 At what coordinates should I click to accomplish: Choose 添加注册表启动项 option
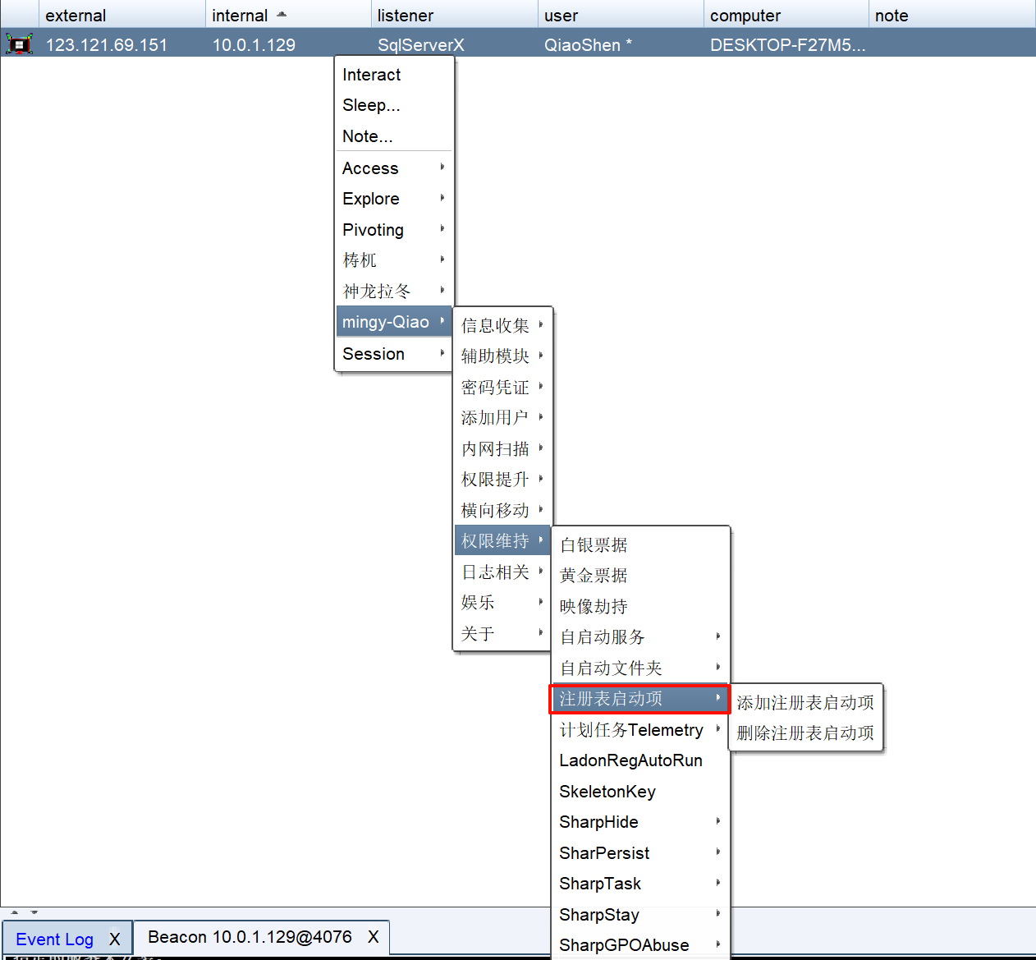pyautogui.click(x=805, y=703)
